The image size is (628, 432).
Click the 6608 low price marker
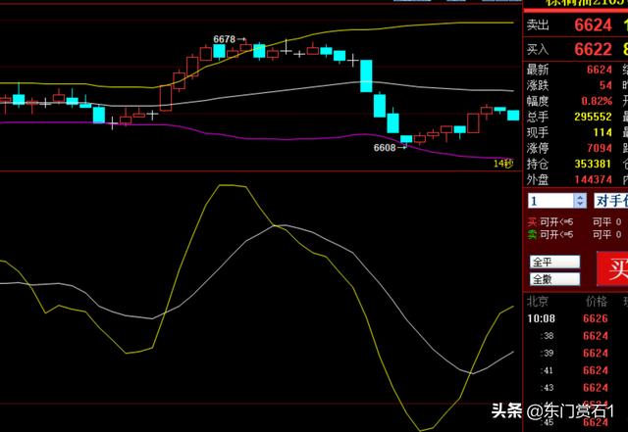386,147
